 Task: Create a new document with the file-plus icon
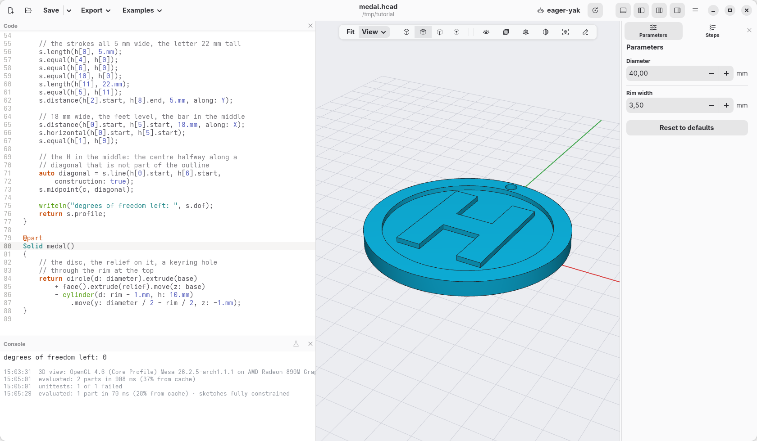click(11, 10)
